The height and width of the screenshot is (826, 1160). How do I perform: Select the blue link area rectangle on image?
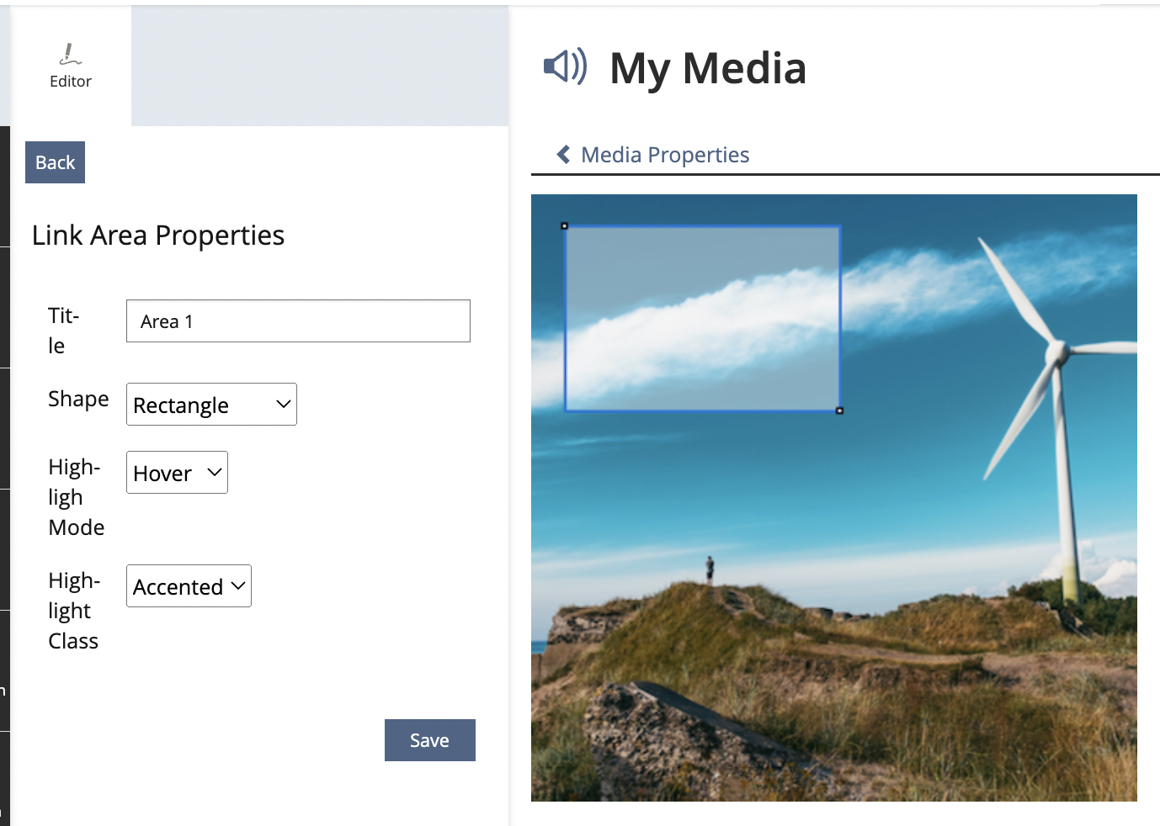coord(702,319)
